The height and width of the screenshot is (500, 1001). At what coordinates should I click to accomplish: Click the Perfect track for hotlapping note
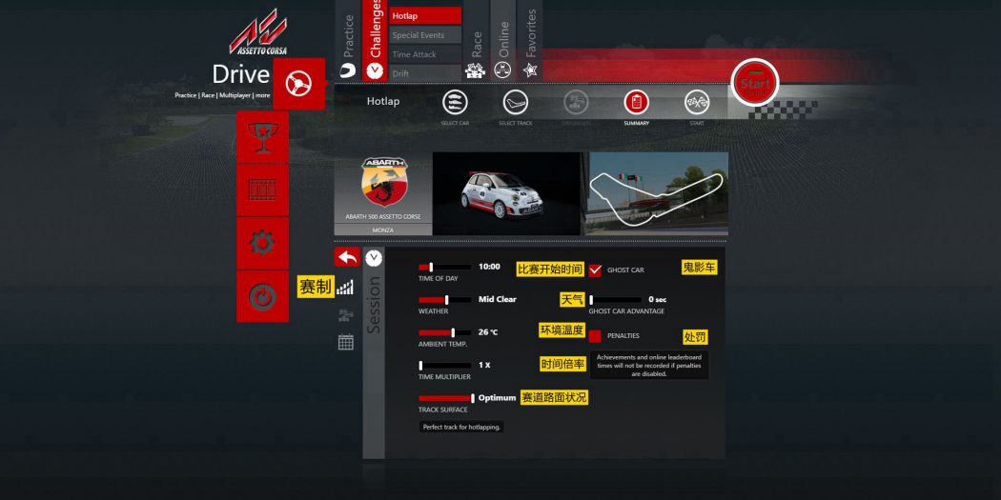pyautogui.click(x=461, y=428)
